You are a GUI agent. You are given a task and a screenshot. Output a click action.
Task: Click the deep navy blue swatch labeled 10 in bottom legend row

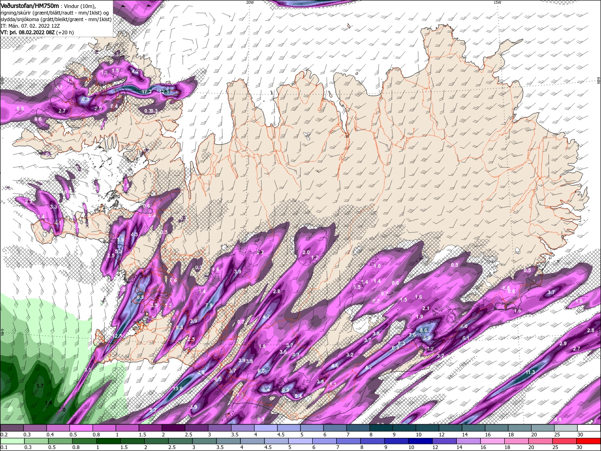point(420,441)
